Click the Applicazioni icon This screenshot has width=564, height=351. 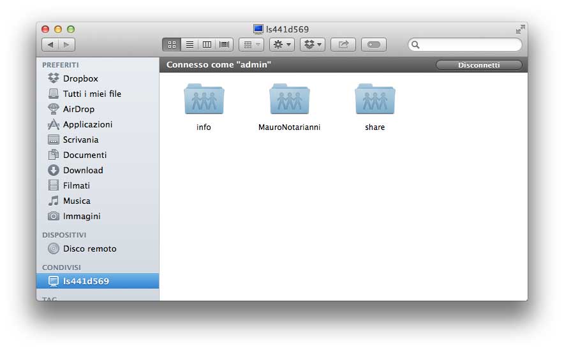pyautogui.click(x=54, y=124)
